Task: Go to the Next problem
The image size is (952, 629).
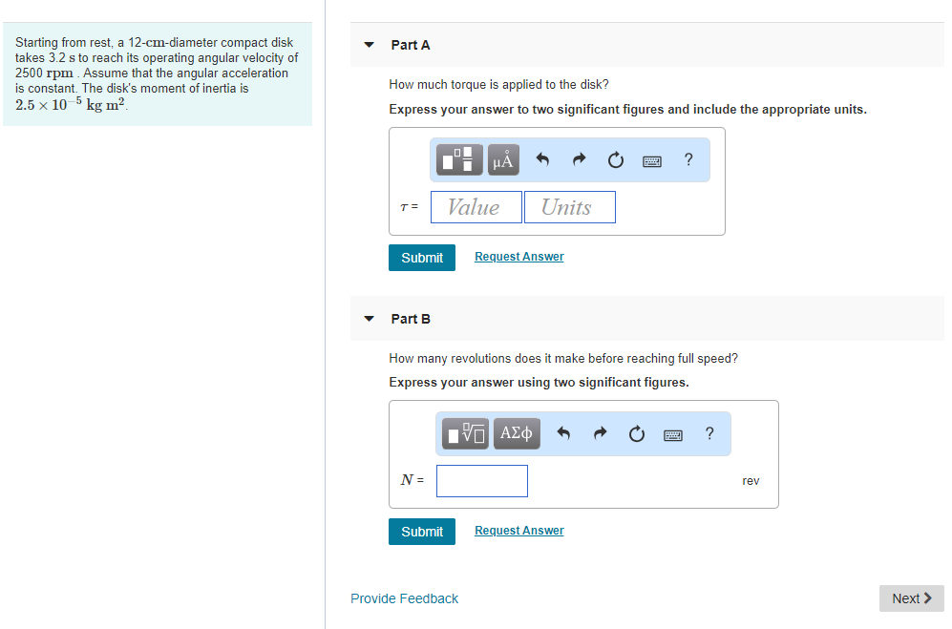Action: click(x=911, y=598)
